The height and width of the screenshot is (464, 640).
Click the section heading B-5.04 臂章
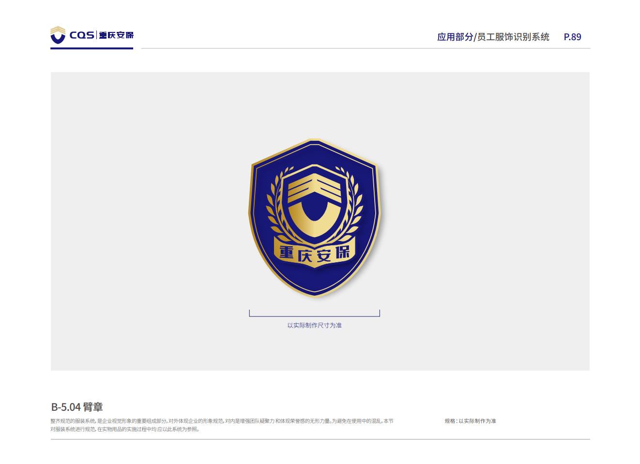click(x=77, y=407)
